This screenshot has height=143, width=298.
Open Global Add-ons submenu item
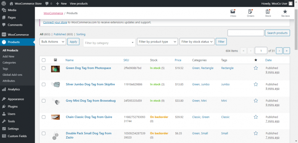point(12,75)
